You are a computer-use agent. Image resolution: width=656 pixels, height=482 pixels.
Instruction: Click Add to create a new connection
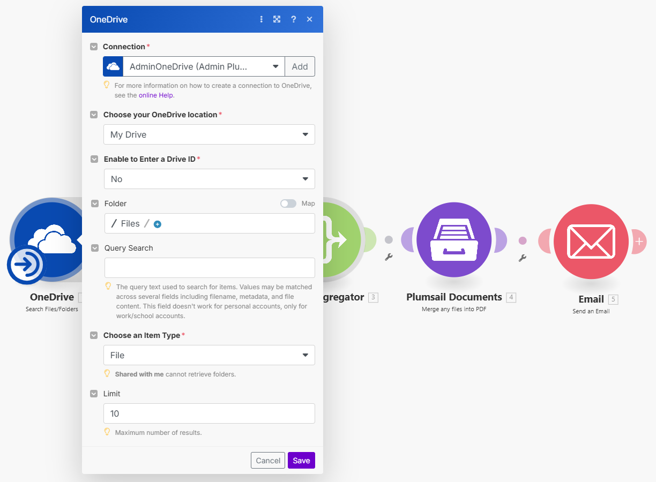[300, 66]
